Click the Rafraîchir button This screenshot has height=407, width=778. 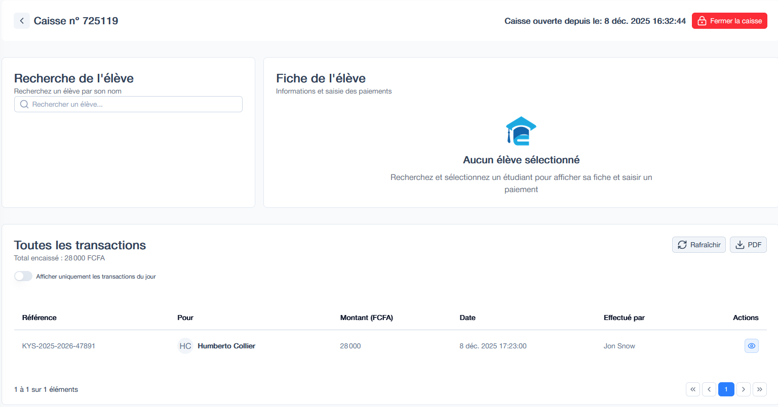point(699,244)
